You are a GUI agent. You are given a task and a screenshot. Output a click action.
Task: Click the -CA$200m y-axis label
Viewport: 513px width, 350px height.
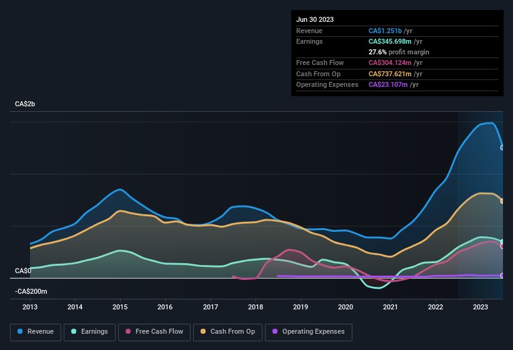[x=31, y=291]
